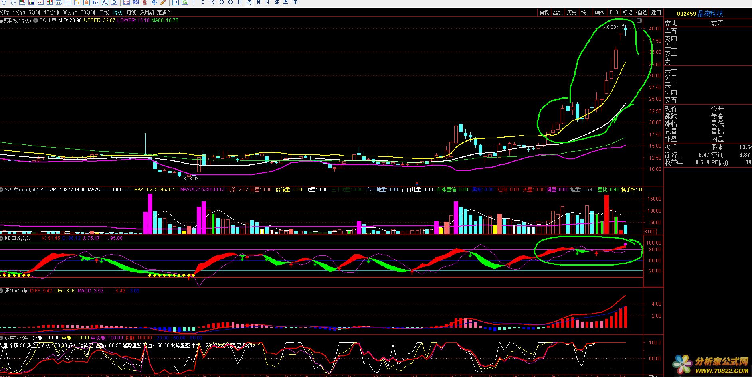Click the green refresh toolbar icon
The width and height of the screenshot is (752, 377).
coord(185,2)
